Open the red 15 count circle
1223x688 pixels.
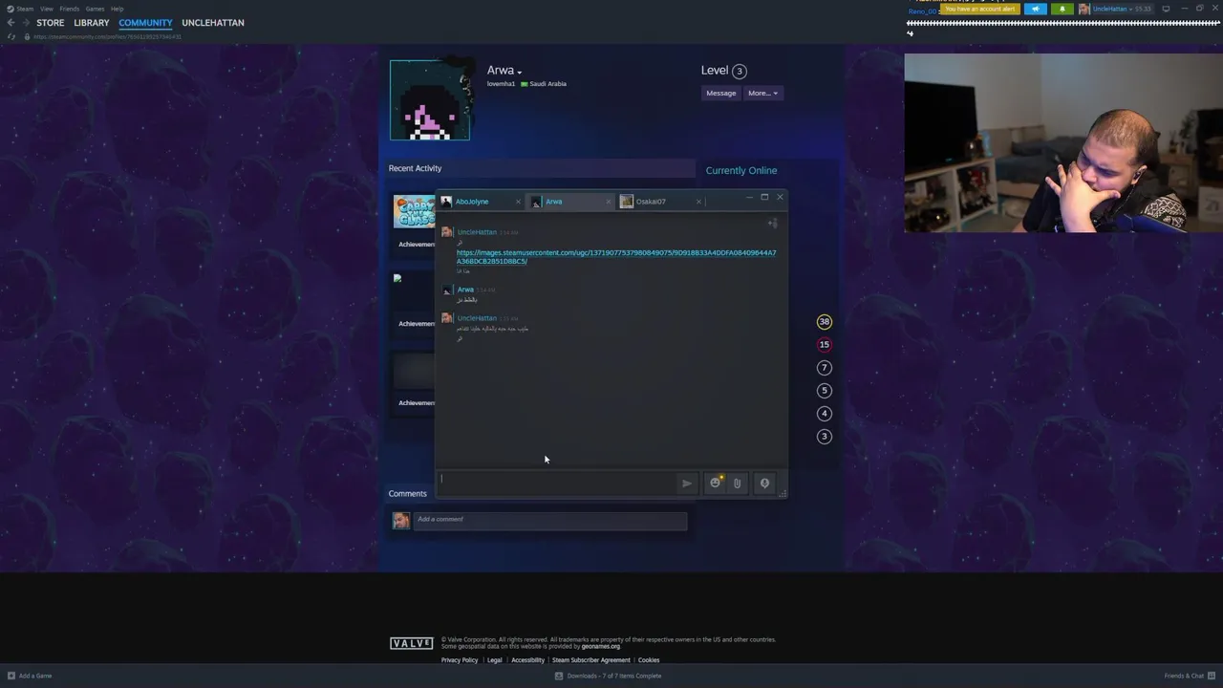[x=825, y=345]
